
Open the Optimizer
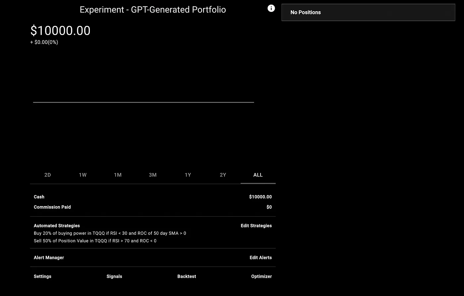click(x=261, y=276)
